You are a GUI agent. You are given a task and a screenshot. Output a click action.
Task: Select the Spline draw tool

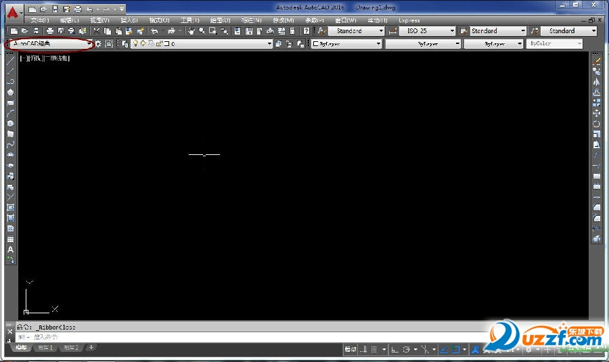10,145
